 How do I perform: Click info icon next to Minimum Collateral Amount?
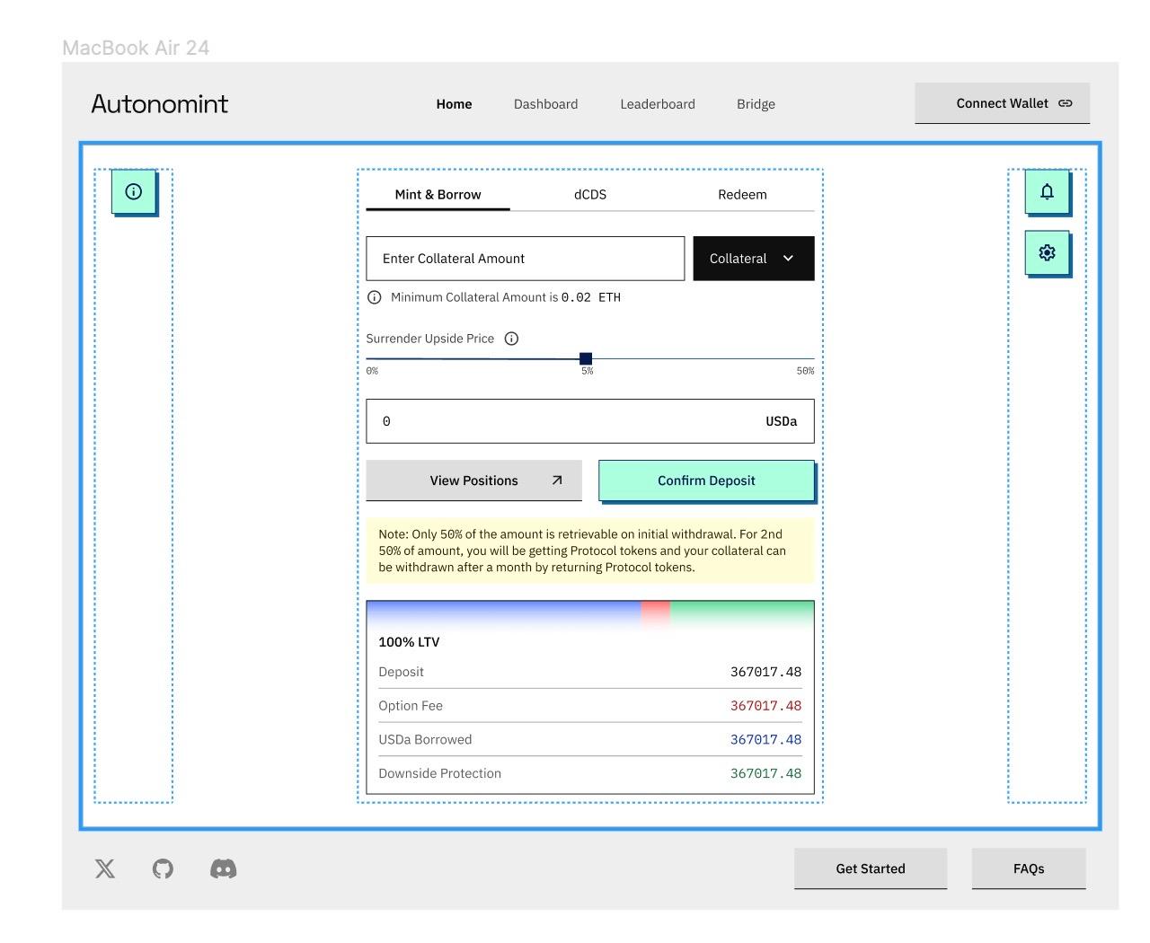(375, 297)
